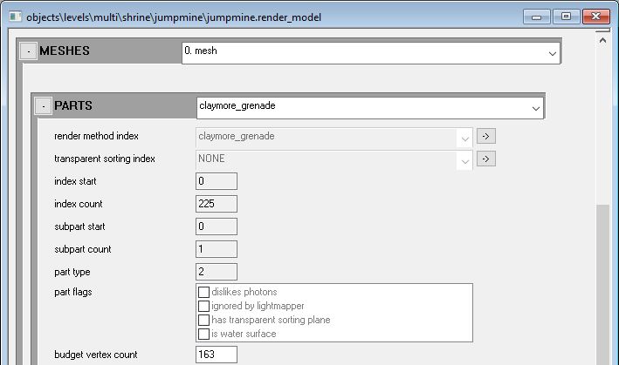
Task: Expand the render method index dropdown
Action: pos(463,137)
